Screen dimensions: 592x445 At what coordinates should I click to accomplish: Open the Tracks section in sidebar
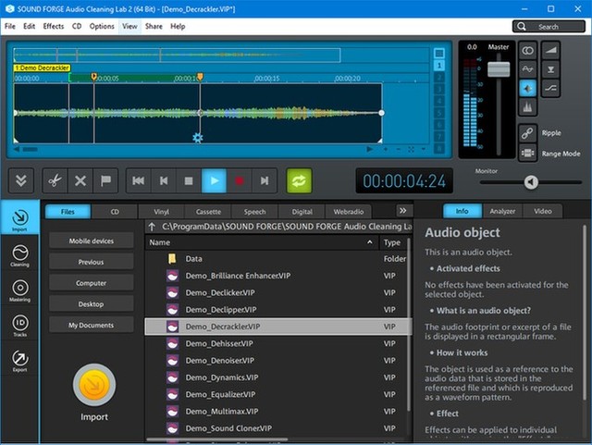click(x=19, y=325)
